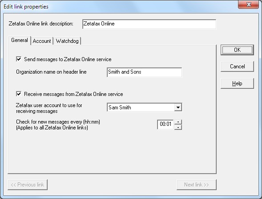Click the 'Edit link properties' title text
The image size is (262, 199).
[x=26, y=7]
